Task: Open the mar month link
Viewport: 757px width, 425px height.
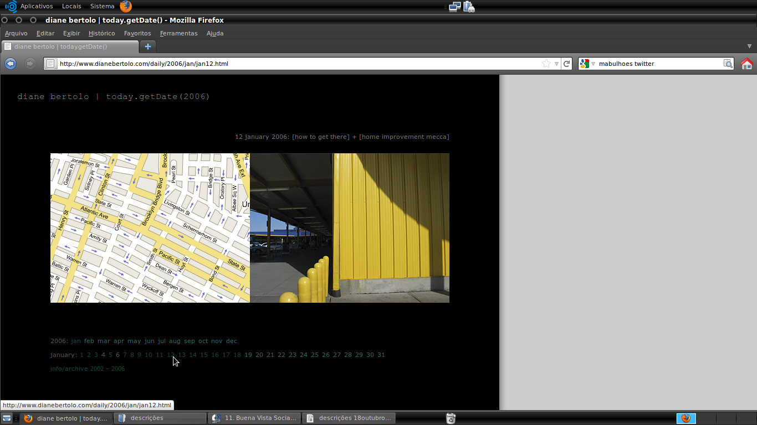Action: coord(104,341)
